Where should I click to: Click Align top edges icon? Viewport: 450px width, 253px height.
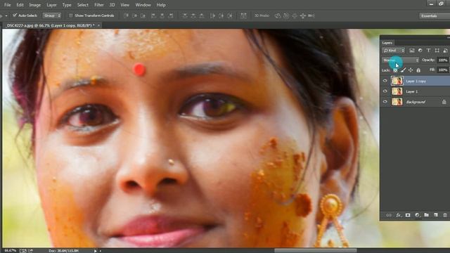(127, 15)
